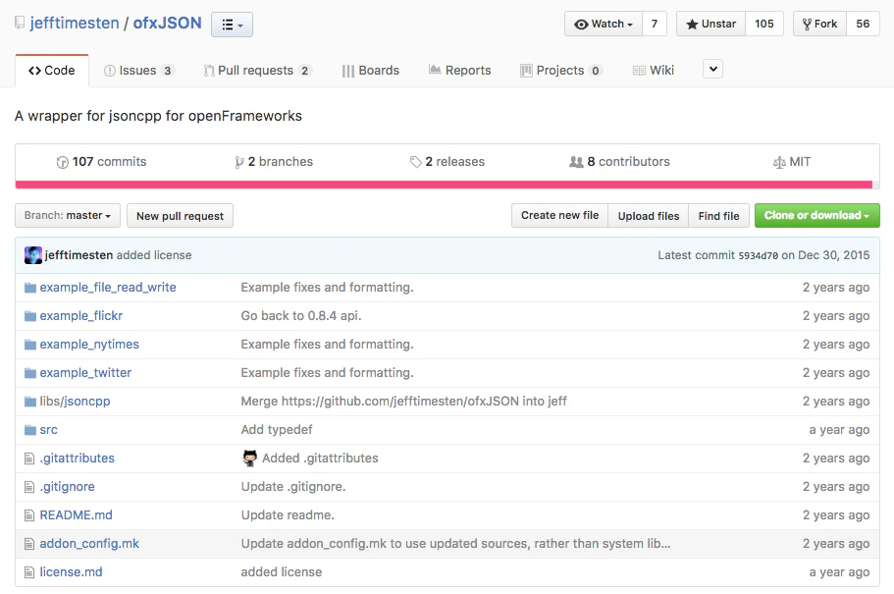
Task: Click the Upload files button
Action: [649, 216]
